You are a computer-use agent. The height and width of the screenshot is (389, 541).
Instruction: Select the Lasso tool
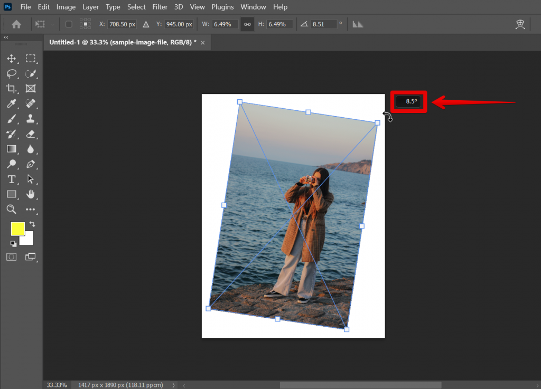point(12,74)
